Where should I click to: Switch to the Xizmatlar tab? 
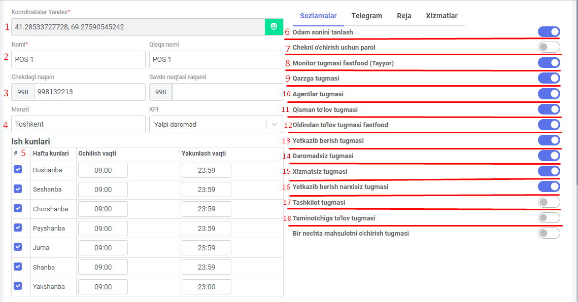pyautogui.click(x=441, y=16)
